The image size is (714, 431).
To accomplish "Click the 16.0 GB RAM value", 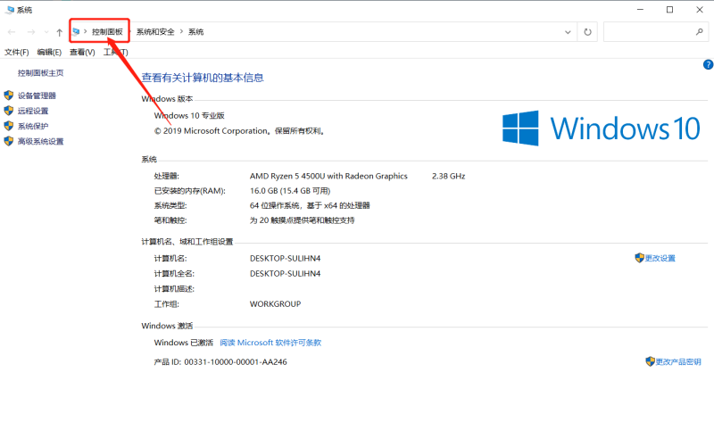I will pos(290,191).
